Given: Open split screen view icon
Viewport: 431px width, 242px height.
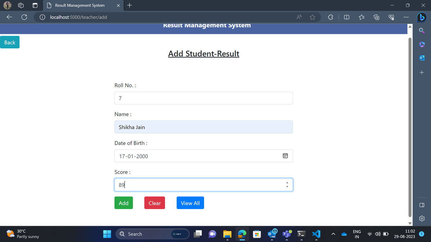Looking at the screenshot, I should [x=346, y=17].
